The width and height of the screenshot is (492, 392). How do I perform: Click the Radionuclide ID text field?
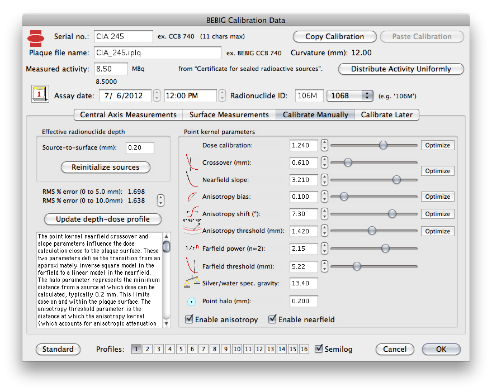click(309, 95)
